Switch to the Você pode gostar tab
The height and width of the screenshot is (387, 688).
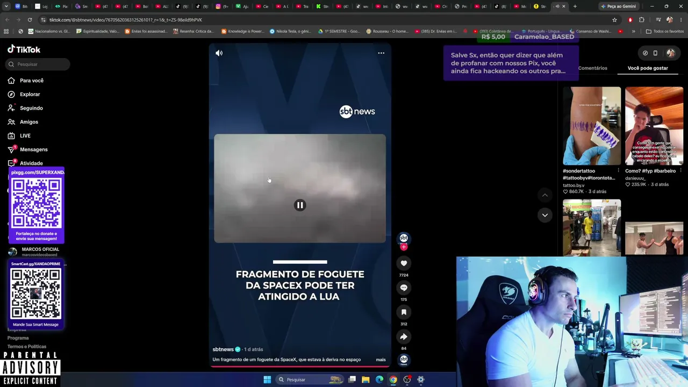point(648,68)
